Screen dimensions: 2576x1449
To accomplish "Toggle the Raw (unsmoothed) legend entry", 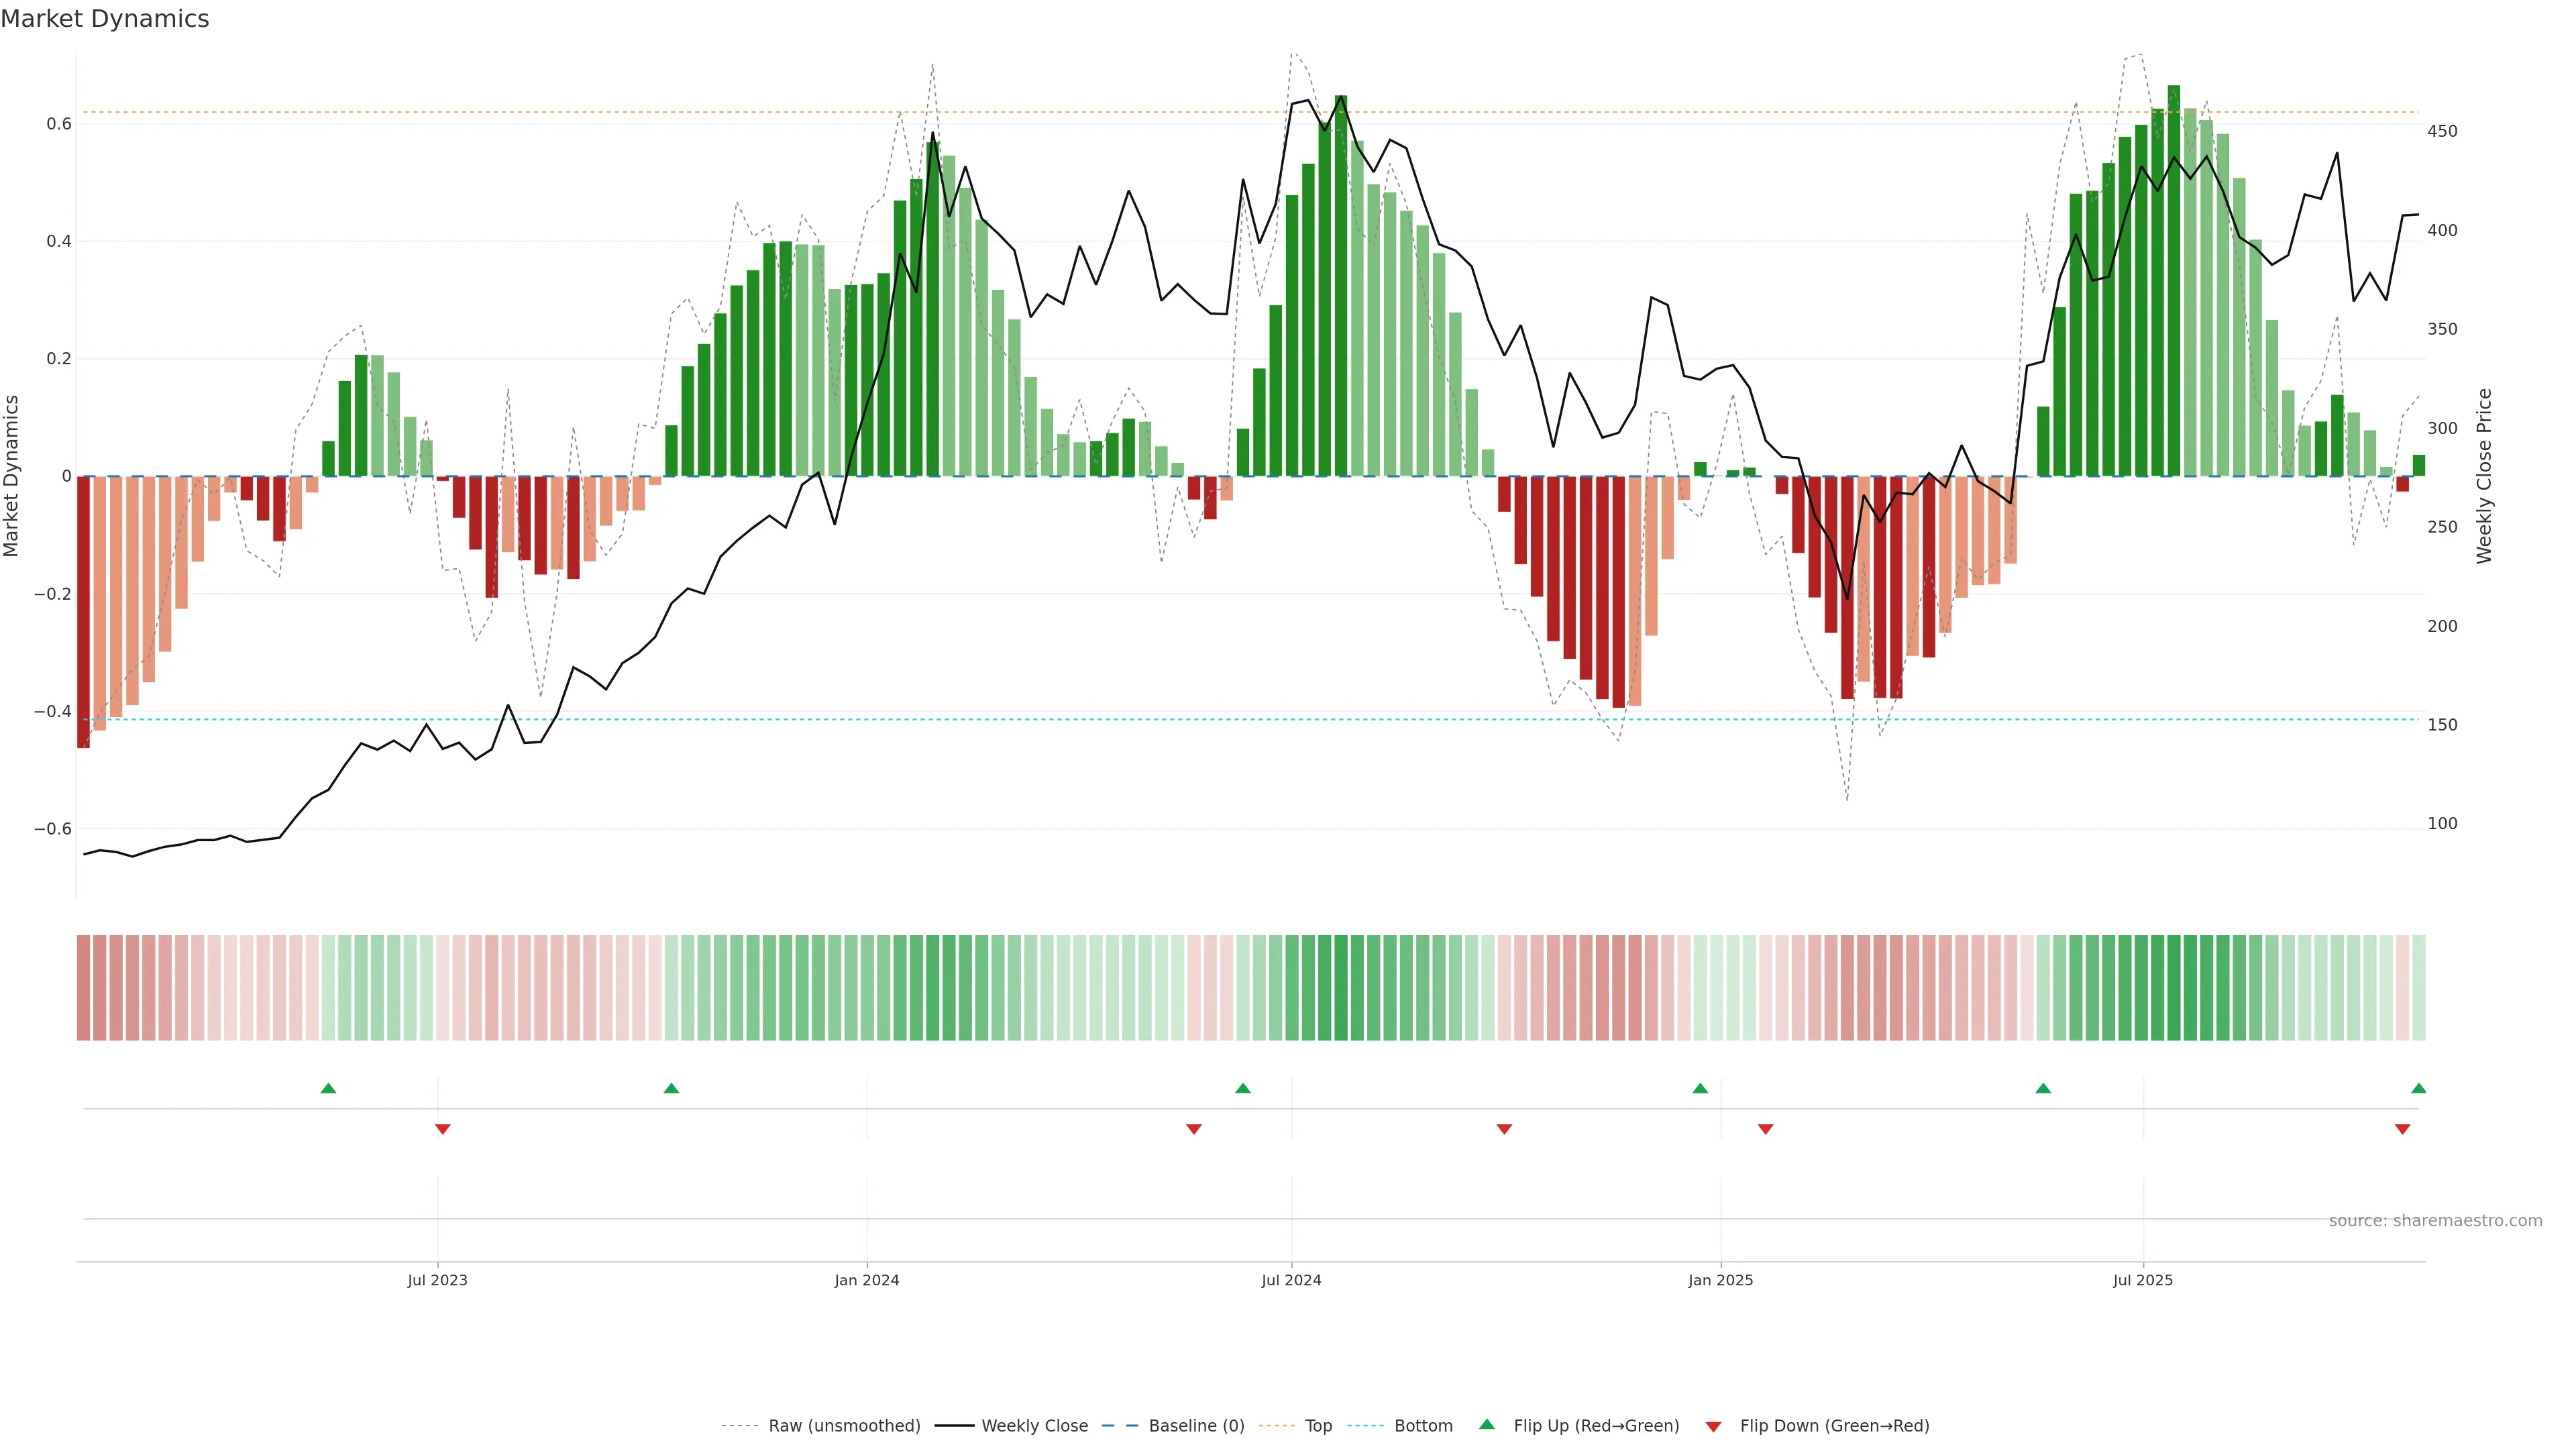I will tap(843, 1426).
